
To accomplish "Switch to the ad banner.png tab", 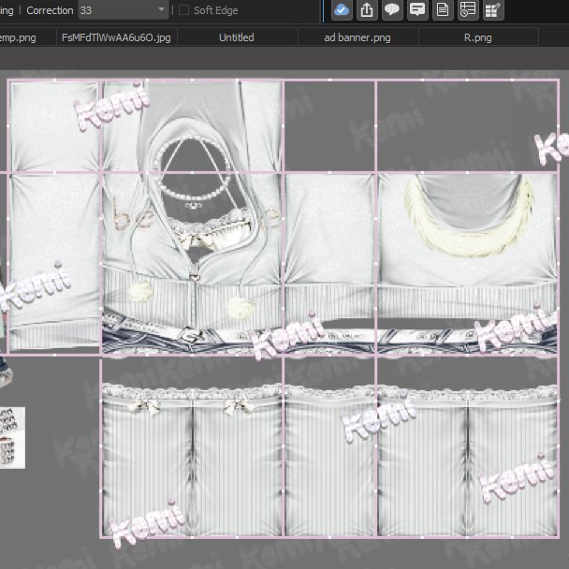I will coord(357,37).
